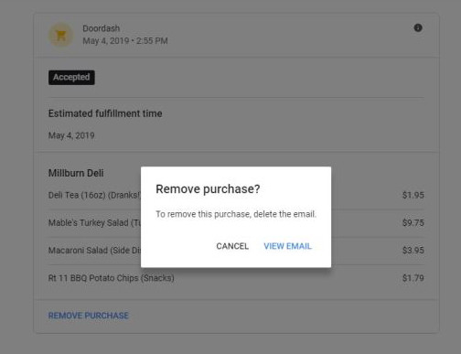461x354 pixels.
Task: Select the Mable's Turkey Salad item
Action: pos(94,223)
